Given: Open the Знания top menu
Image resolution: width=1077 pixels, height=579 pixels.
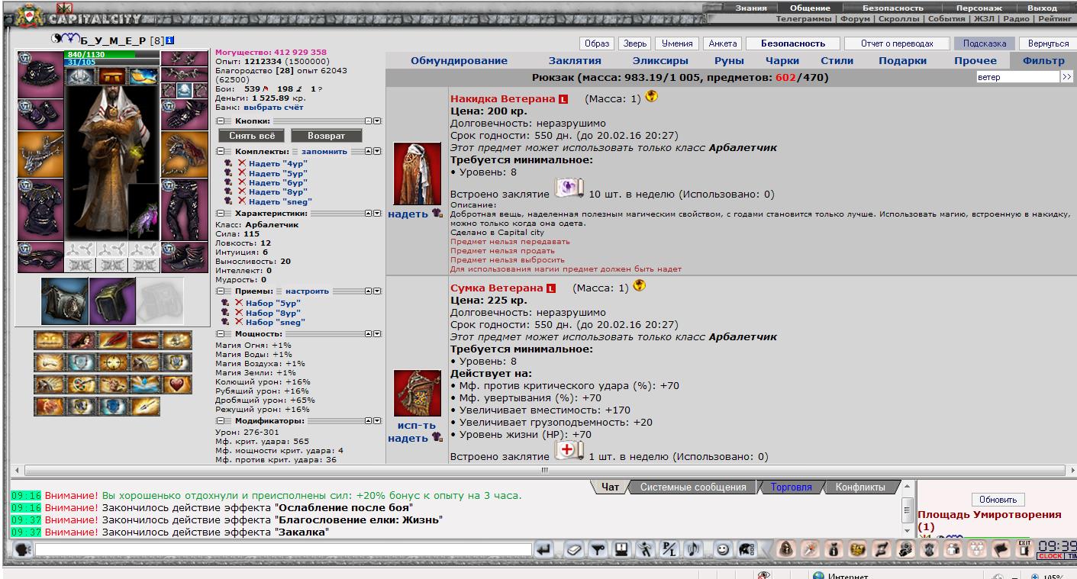Looking at the screenshot, I should coord(751,8).
